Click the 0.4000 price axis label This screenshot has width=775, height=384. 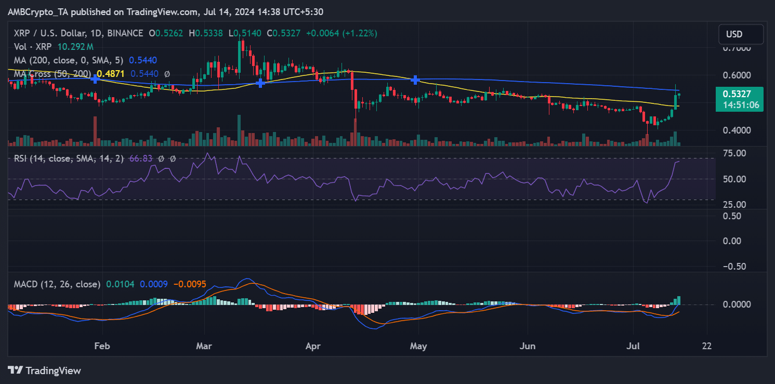[x=736, y=130]
